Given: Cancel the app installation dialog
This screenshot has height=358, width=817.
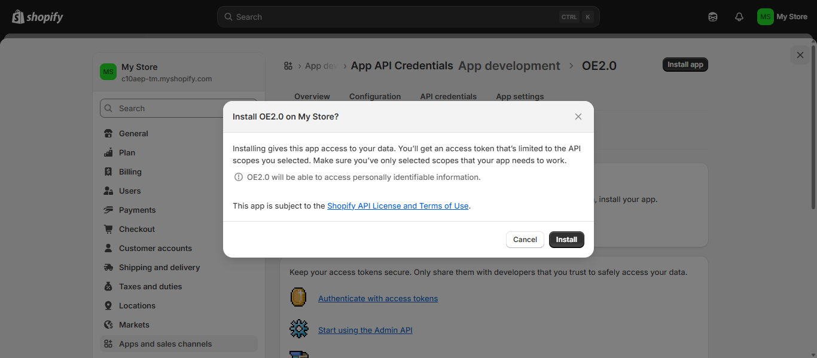Looking at the screenshot, I should pyautogui.click(x=525, y=240).
